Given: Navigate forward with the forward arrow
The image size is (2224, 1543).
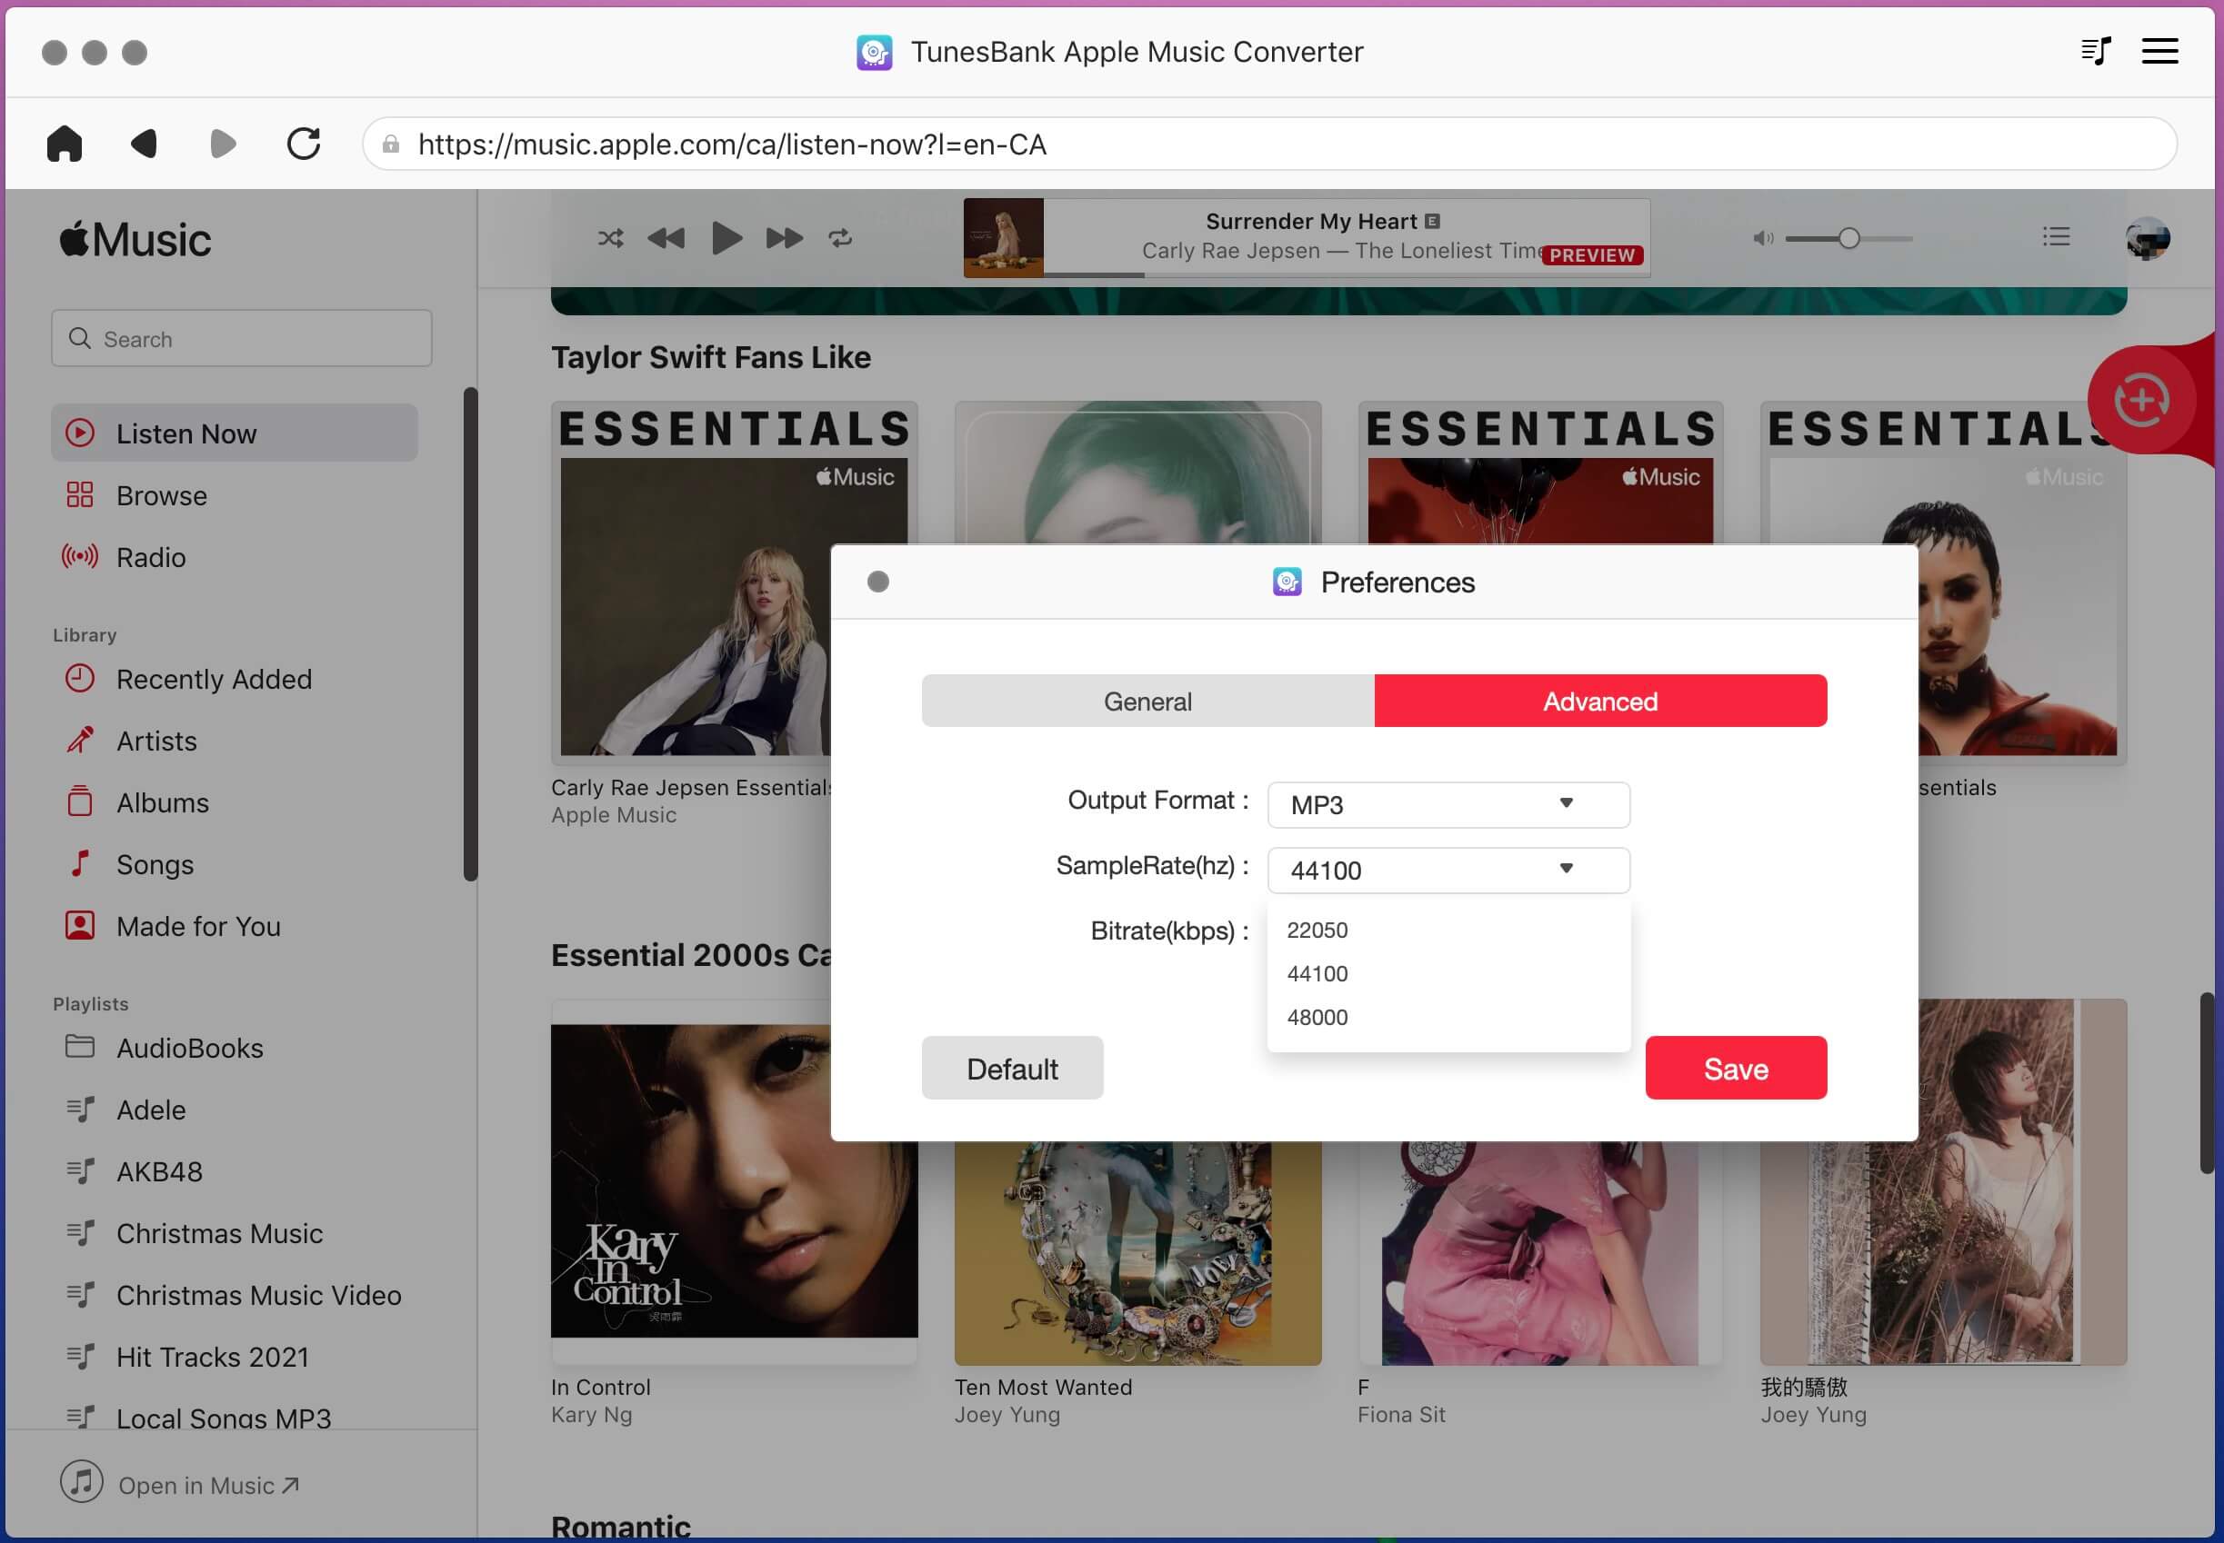Looking at the screenshot, I should click(x=223, y=143).
